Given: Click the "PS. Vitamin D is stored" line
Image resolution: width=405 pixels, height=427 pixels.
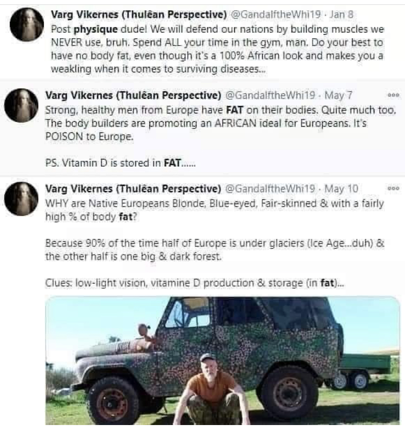Looking at the screenshot, I should [120, 163].
